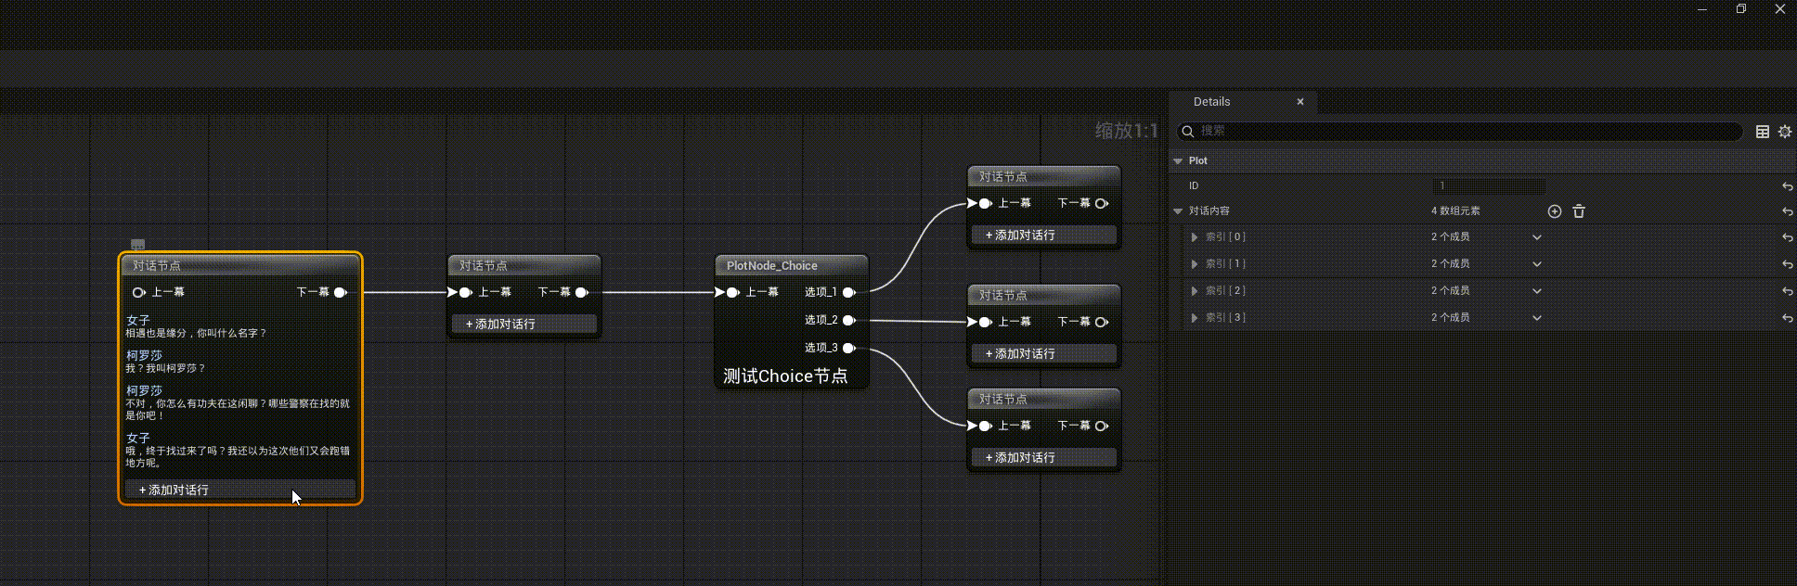Viewport: 1797px width, 586px height.
Task: Open the Details panel settings gear
Action: tap(1785, 132)
